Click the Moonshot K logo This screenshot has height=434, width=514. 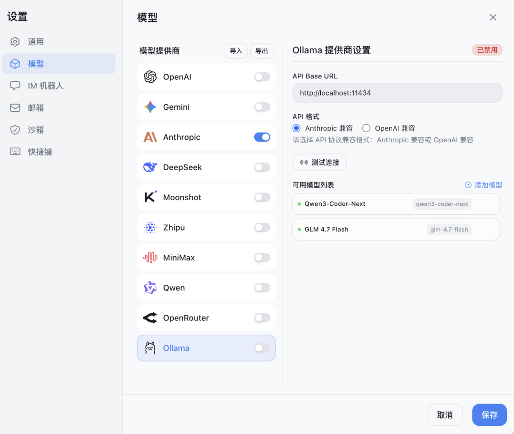pyautogui.click(x=150, y=197)
